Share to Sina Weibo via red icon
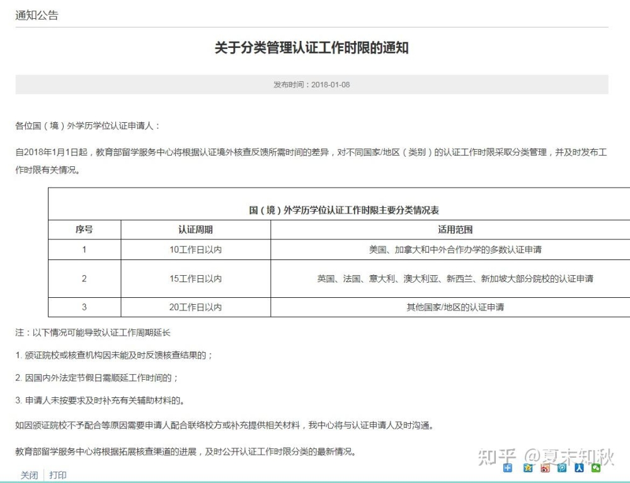This screenshot has height=483, width=630. (545, 468)
